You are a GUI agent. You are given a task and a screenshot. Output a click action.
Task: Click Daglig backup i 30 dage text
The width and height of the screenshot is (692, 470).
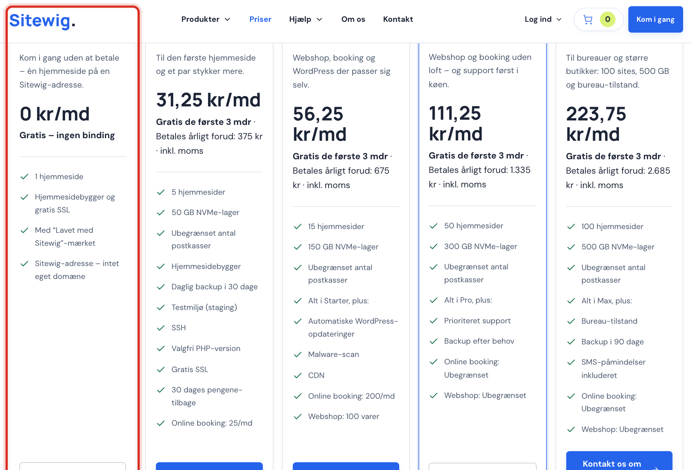(214, 287)
